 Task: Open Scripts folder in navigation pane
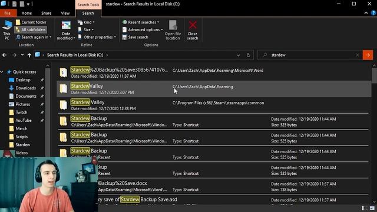pyautogui.click(x=21, y=137)
